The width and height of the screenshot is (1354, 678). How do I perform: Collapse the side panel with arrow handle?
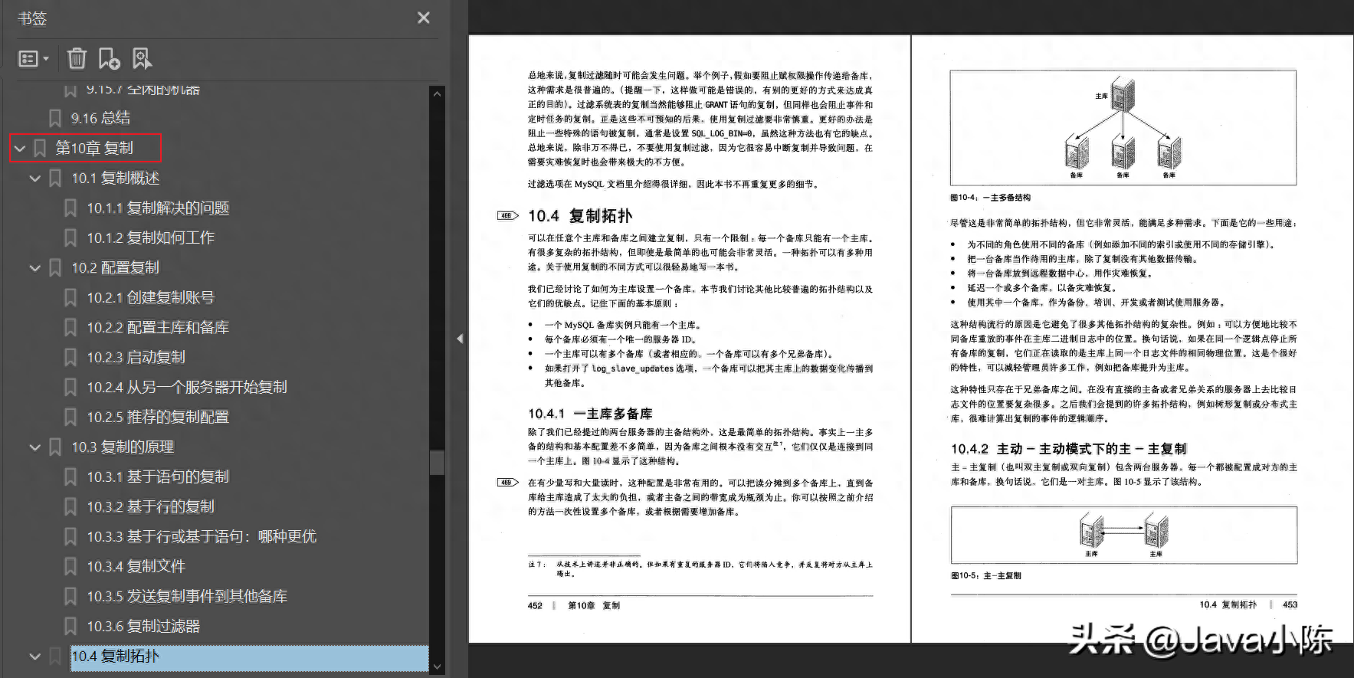click(460, 338)
